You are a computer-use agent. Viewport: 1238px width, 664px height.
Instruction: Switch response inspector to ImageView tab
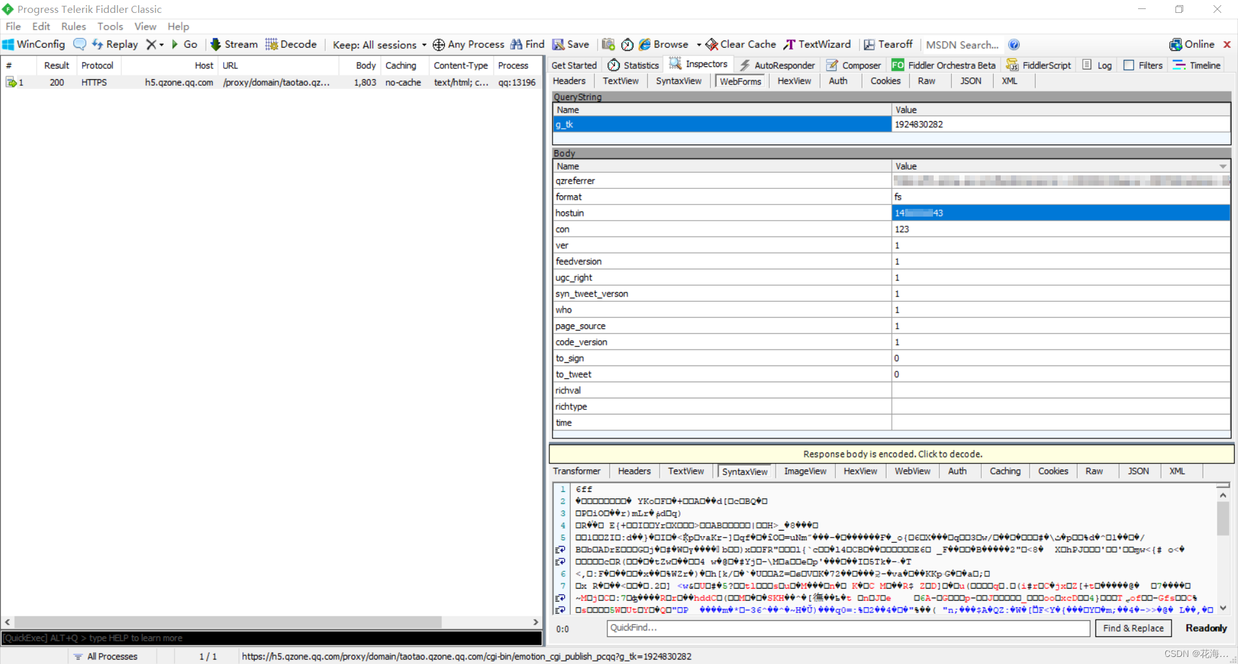[805, 471]
